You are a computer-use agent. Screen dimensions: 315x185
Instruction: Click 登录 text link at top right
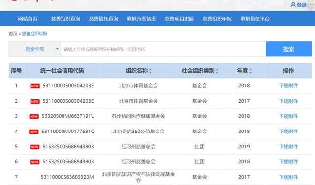pos(302,5)
